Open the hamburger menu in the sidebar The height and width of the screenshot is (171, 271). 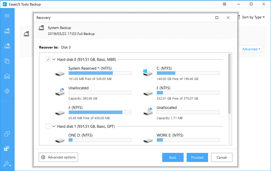(7, 16)
